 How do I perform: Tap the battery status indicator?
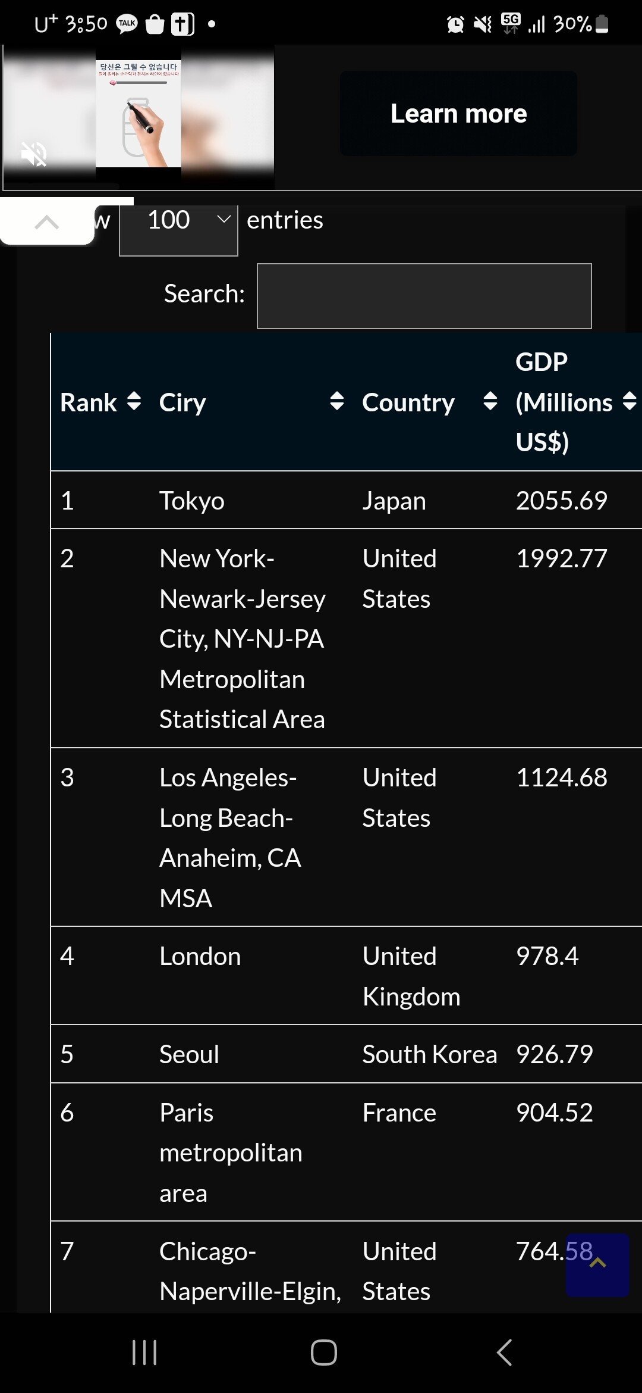602,24
